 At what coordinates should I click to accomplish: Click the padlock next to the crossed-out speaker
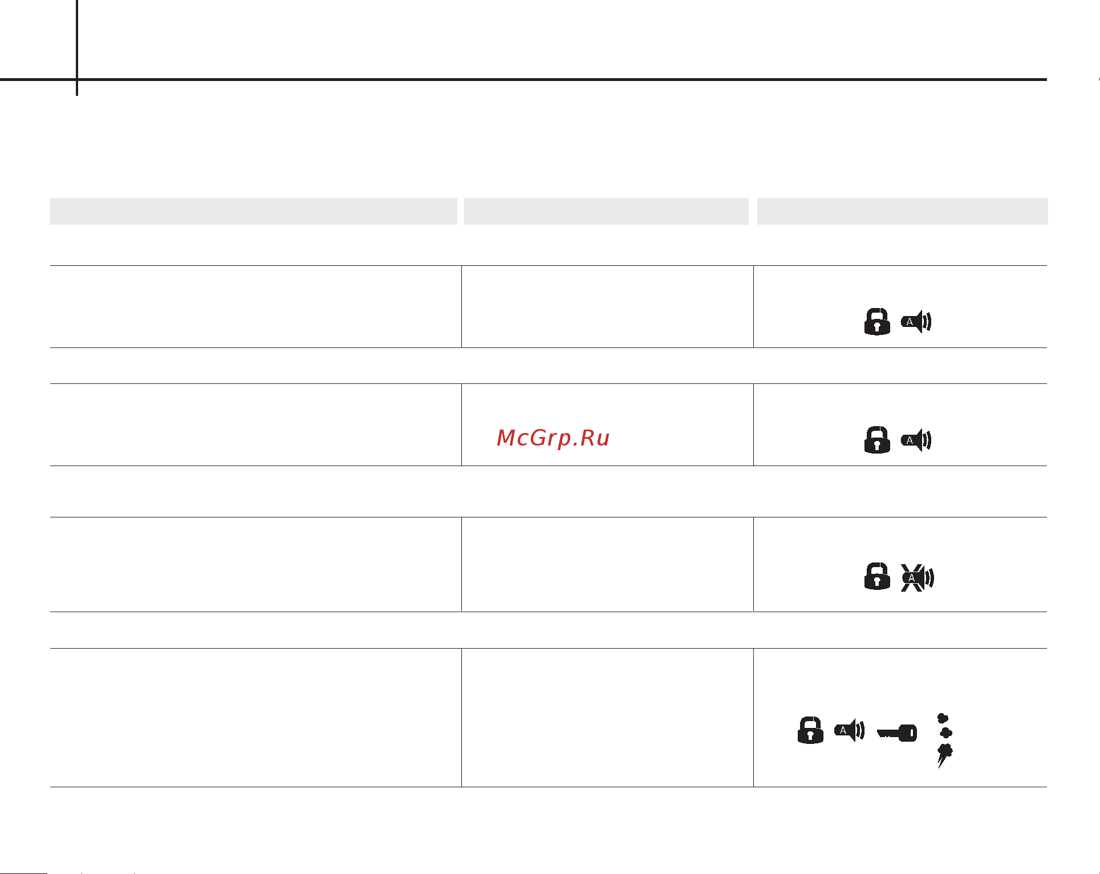877,576
